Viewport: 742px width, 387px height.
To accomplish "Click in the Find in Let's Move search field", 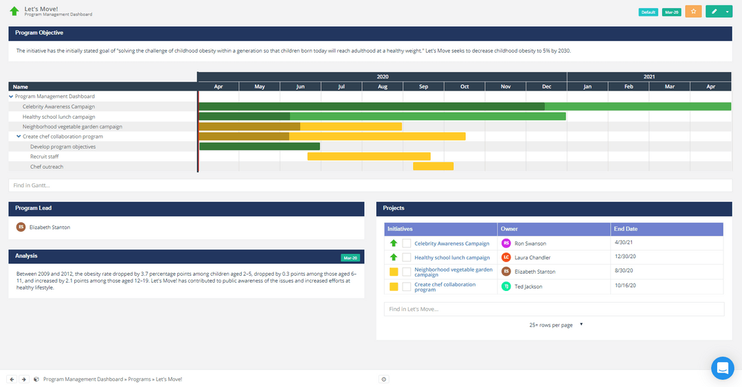I will coord(554,309).
